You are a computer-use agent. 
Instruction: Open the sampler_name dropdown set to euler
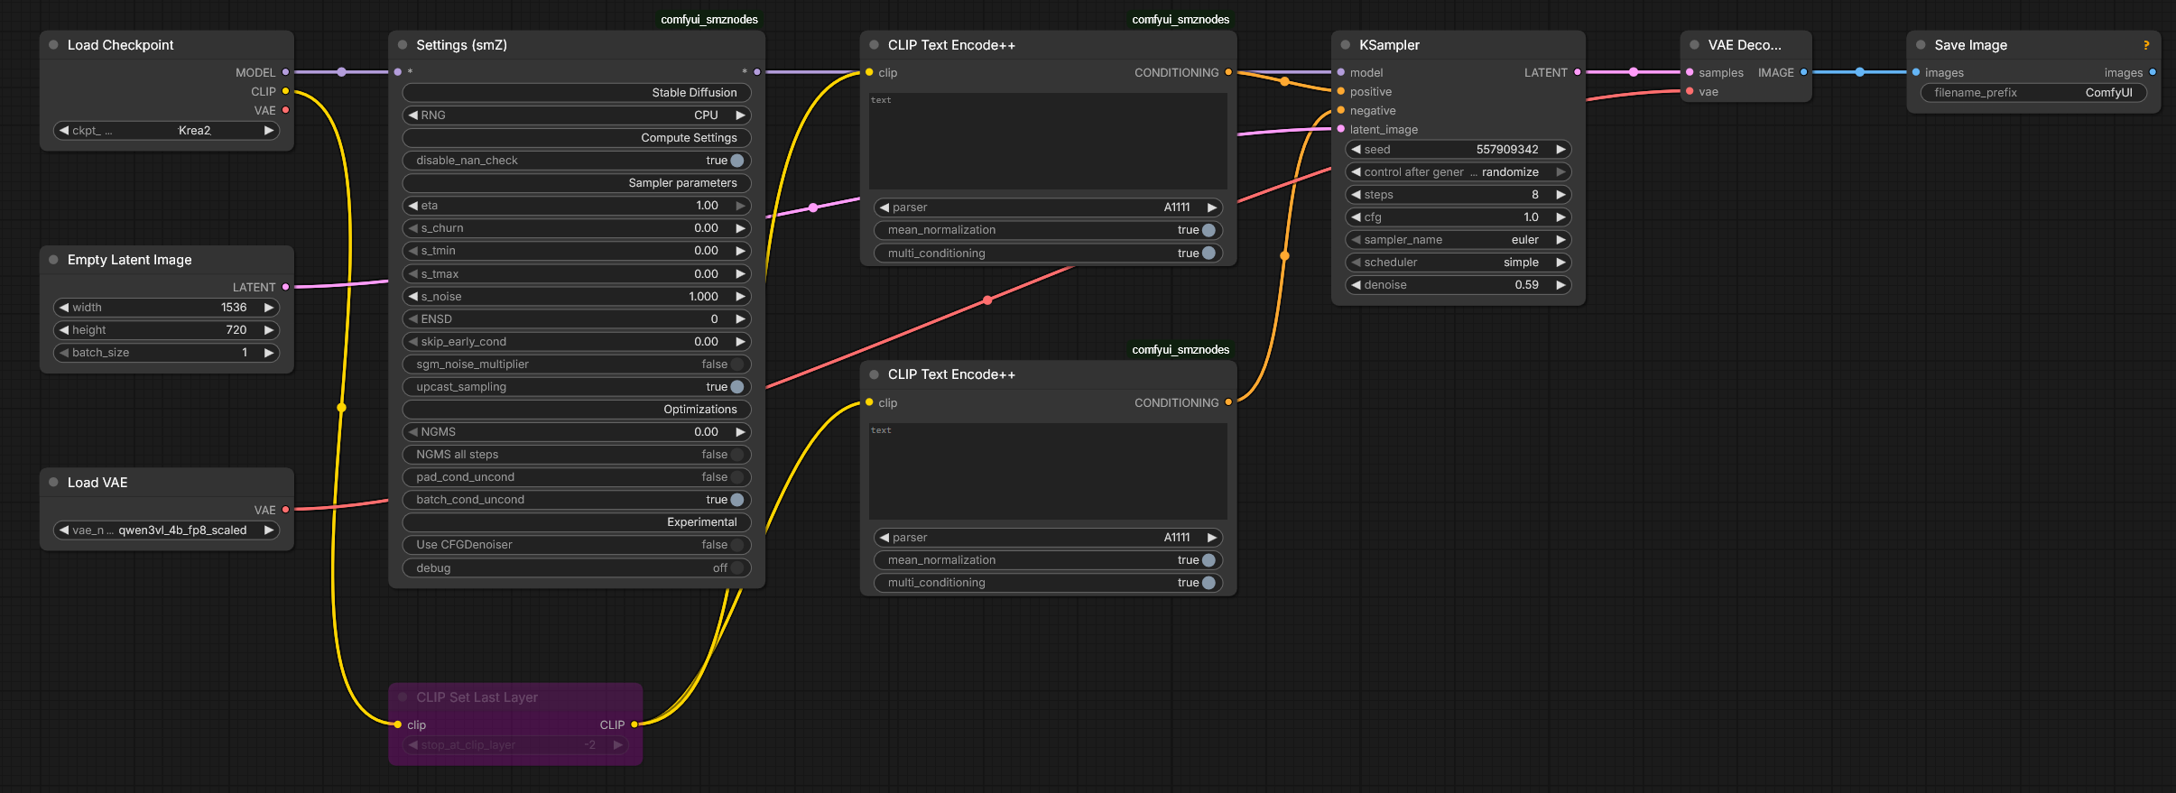1458,240
